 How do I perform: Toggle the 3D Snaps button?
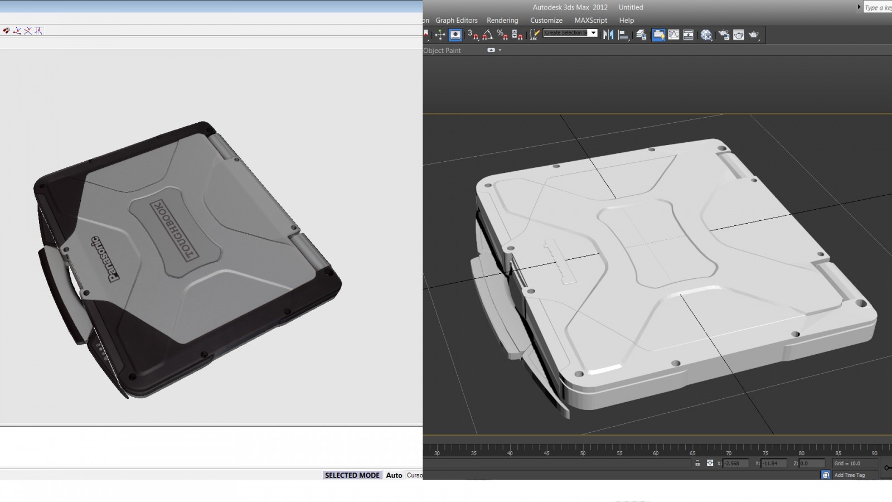[x=473, y=35]
